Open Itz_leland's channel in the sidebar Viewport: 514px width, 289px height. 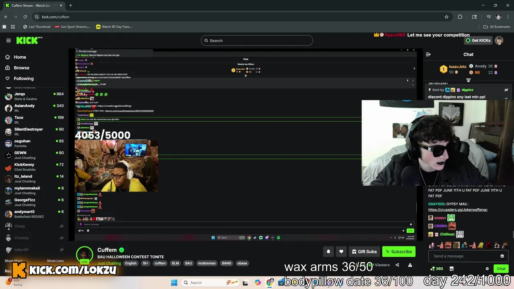(34, 179)
